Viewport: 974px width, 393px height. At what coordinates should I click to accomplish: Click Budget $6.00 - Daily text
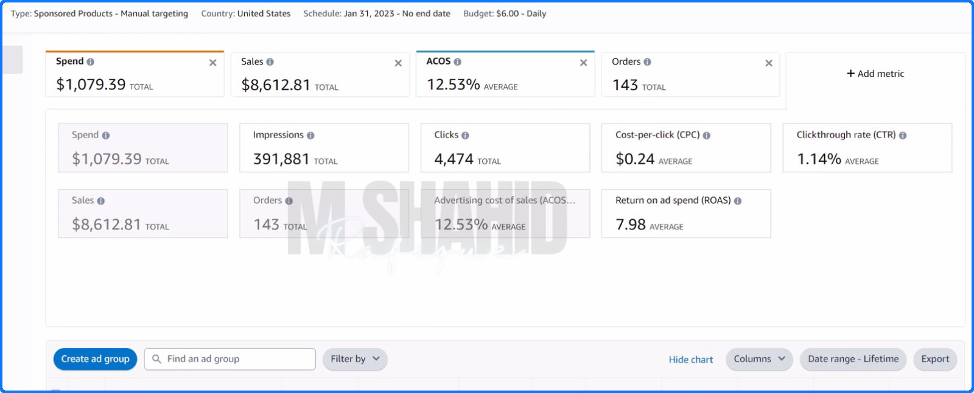[505, 13]
